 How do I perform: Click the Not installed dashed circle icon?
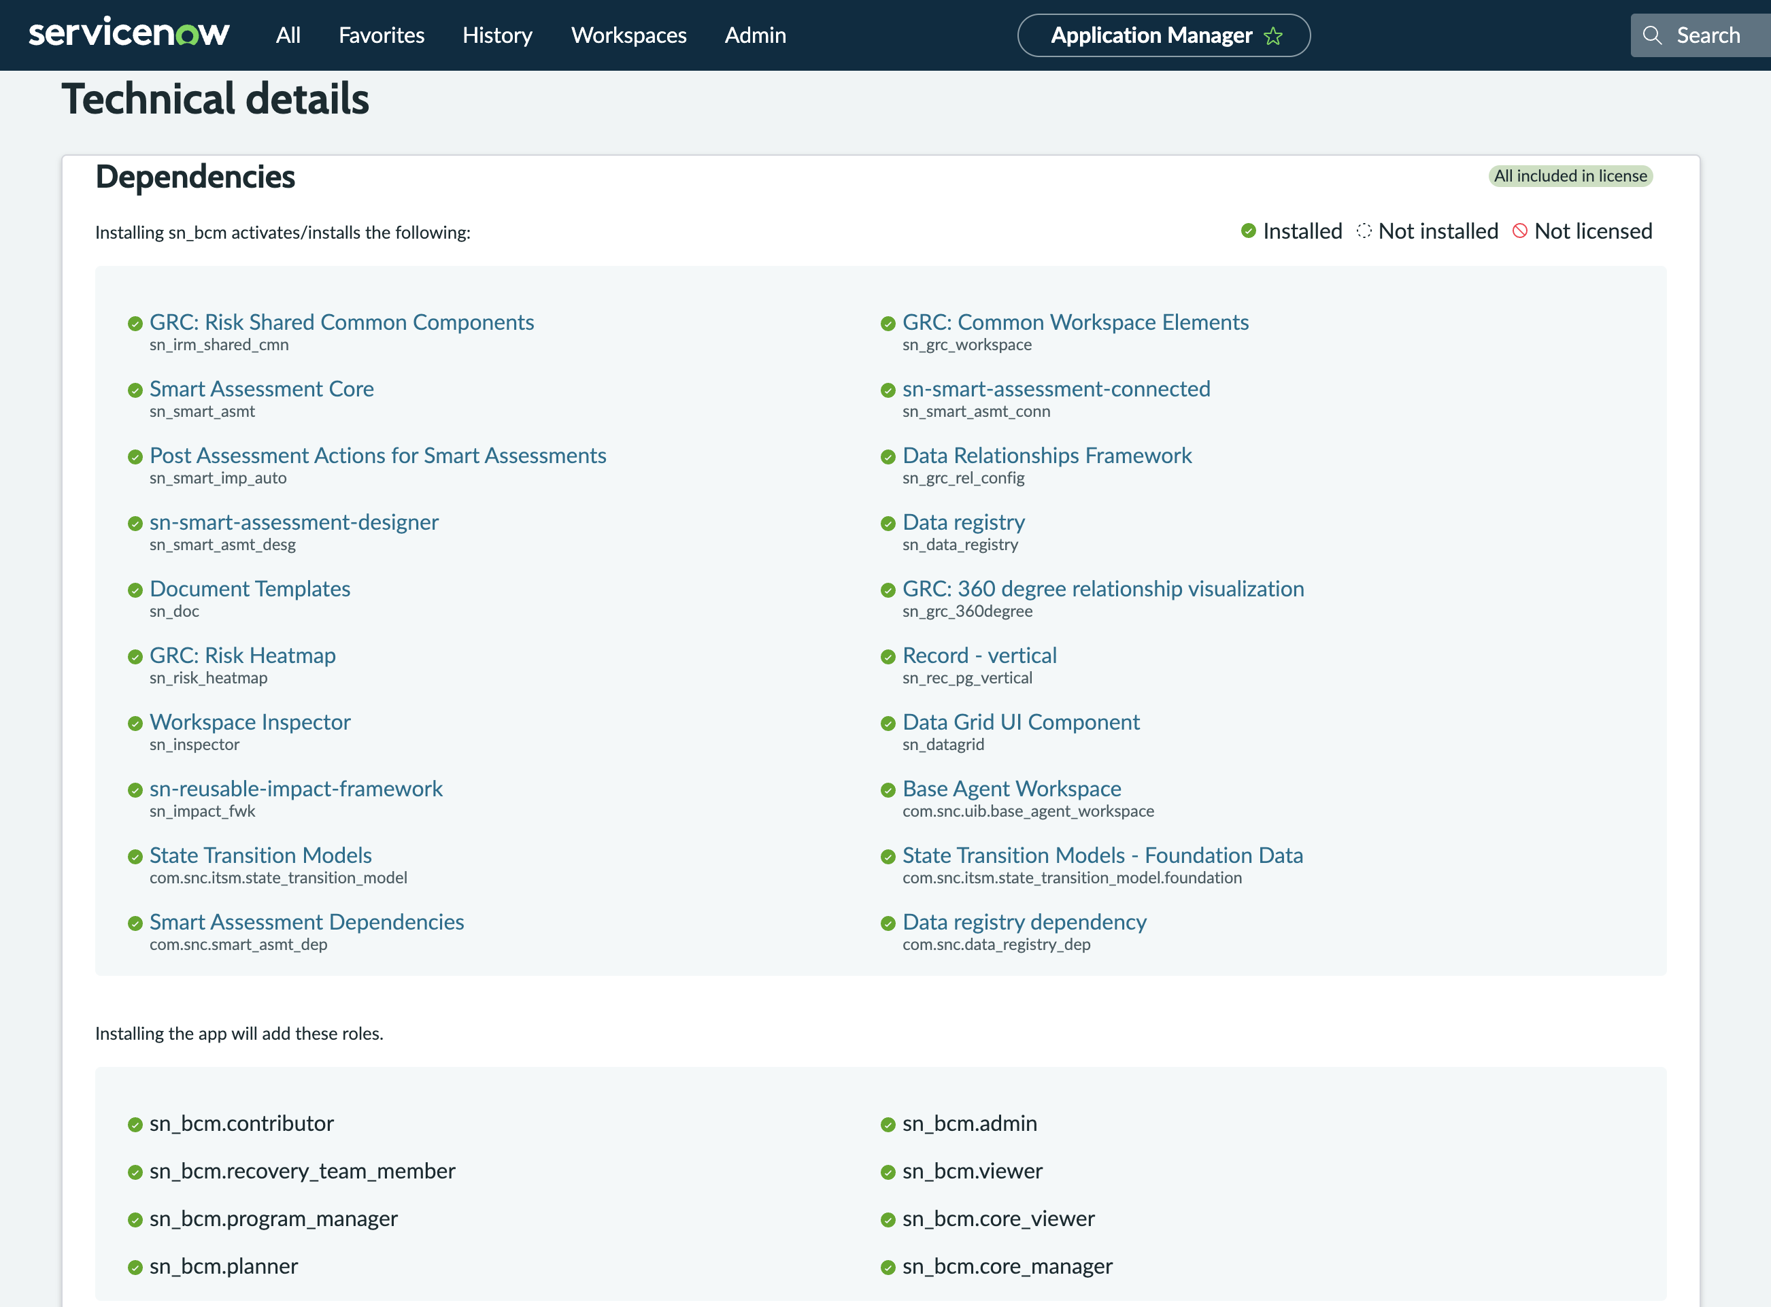point(1364,231)
